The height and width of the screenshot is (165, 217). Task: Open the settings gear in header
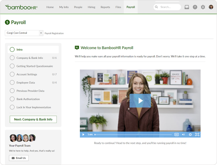203,7
